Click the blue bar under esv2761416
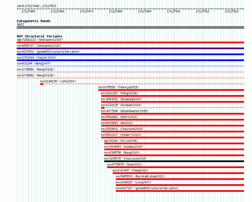This screenshot has width=252, height=202. [x=130, y=60]
